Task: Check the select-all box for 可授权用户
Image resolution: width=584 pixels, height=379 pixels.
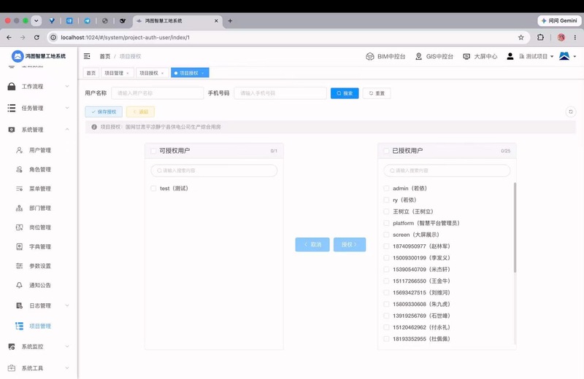Action: pyautogui.click(x=153, y=151)
